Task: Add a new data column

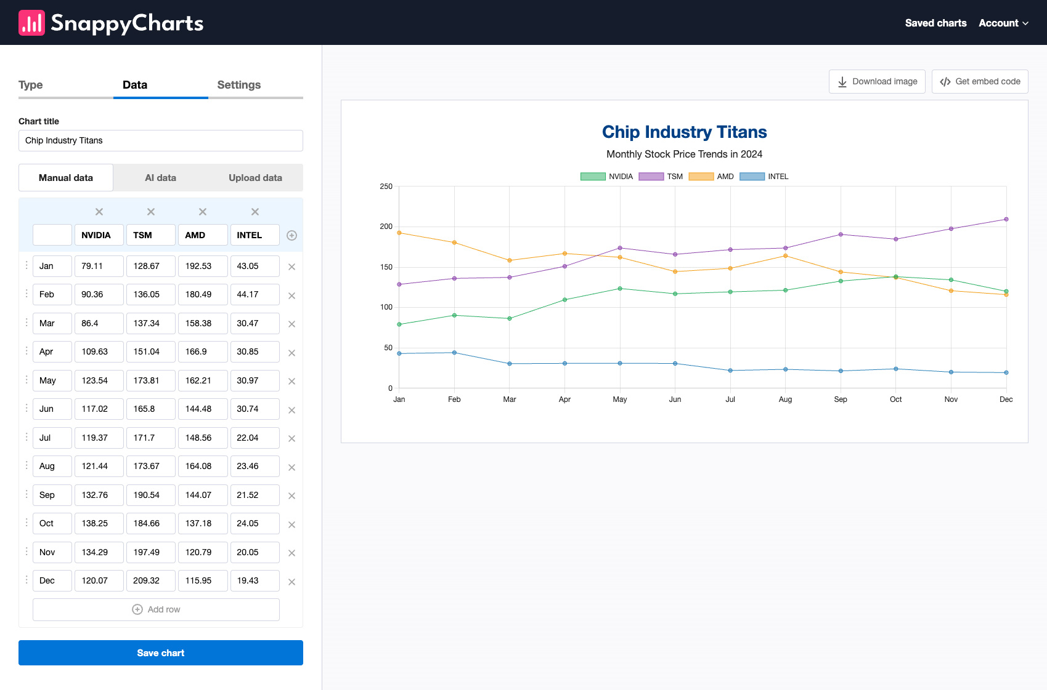Action: (x=292, y=235)
